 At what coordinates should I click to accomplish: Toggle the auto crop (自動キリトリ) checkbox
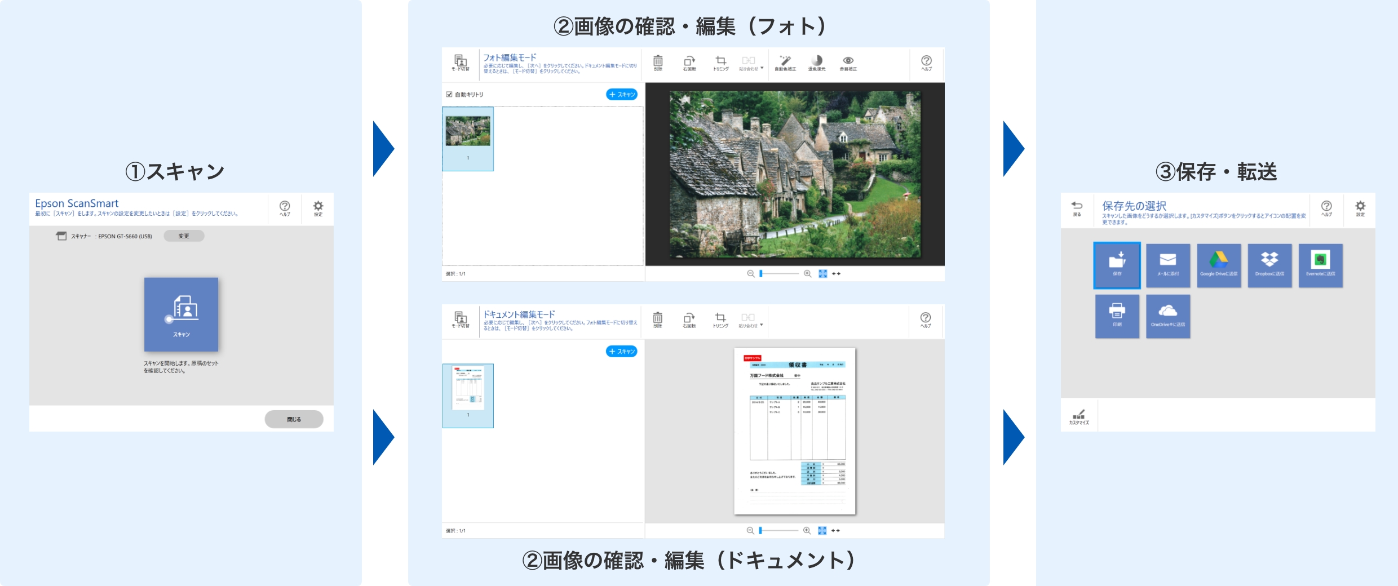449,95
